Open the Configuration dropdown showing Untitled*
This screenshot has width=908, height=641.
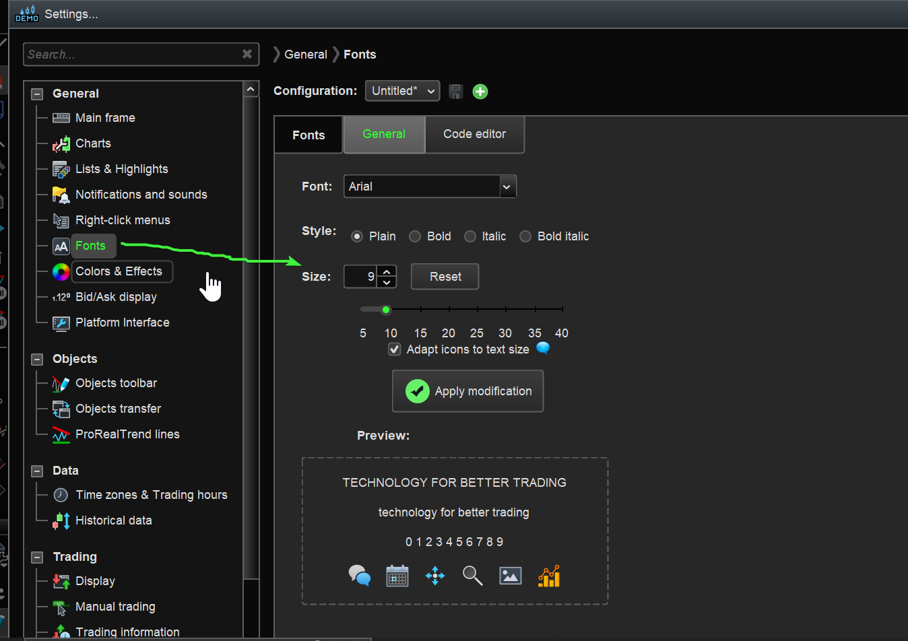[403, 91]
